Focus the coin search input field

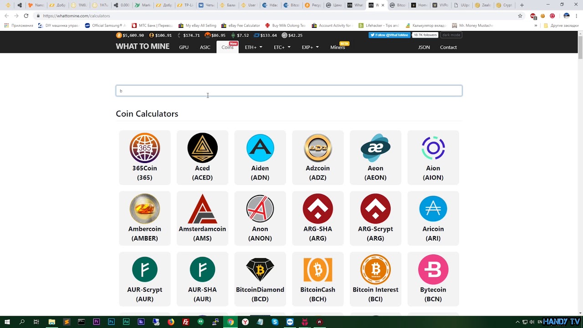pos(289,91)
